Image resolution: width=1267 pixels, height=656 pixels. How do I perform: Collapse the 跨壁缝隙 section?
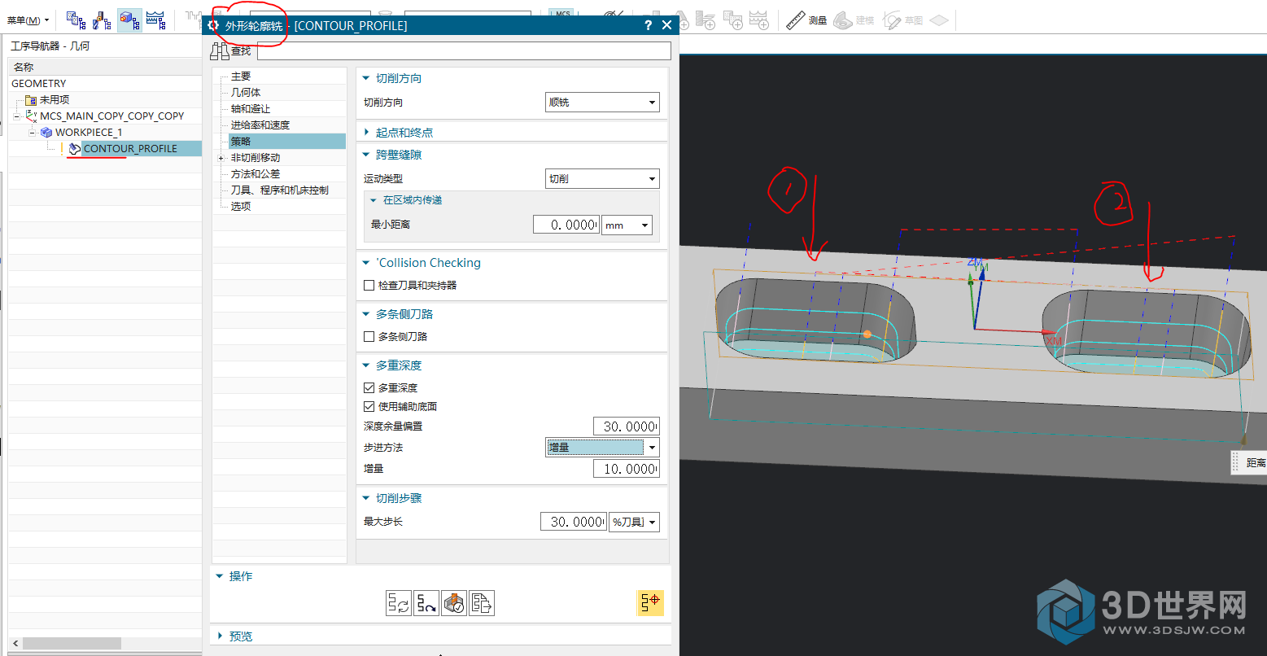(366, 155)
